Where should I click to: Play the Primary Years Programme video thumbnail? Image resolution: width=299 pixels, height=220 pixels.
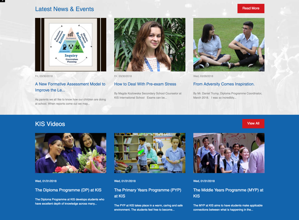149,153
